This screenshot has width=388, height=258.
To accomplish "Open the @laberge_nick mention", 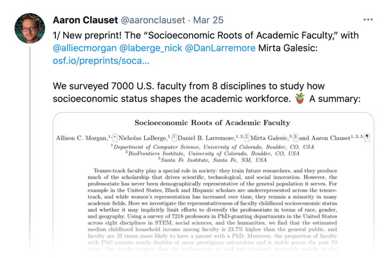I will pos(151,48).
